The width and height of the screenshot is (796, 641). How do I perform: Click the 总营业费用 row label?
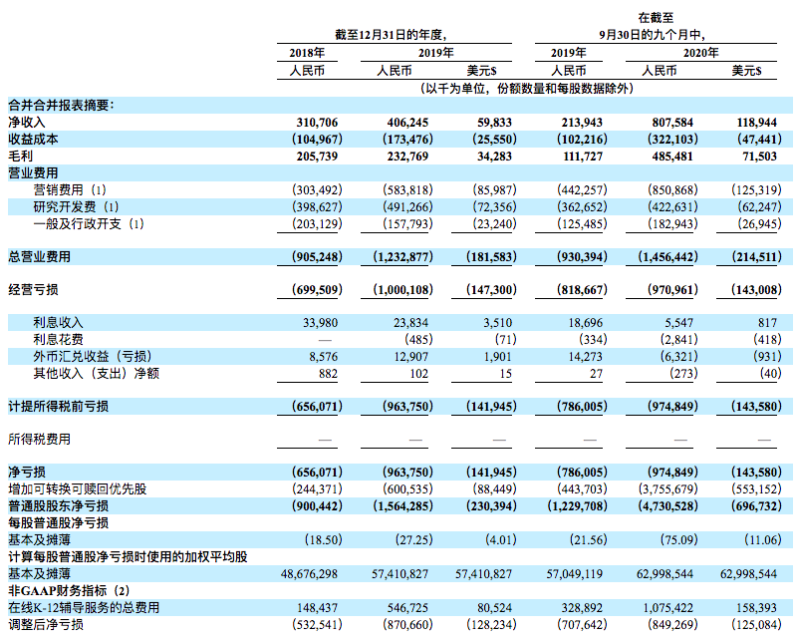pos(41,257)
